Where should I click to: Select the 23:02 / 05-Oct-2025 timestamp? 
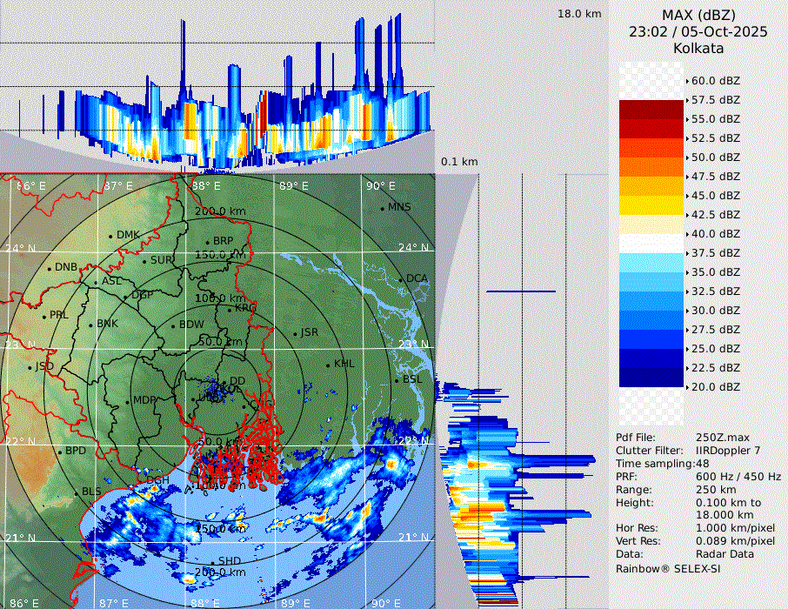coord(698,31)
